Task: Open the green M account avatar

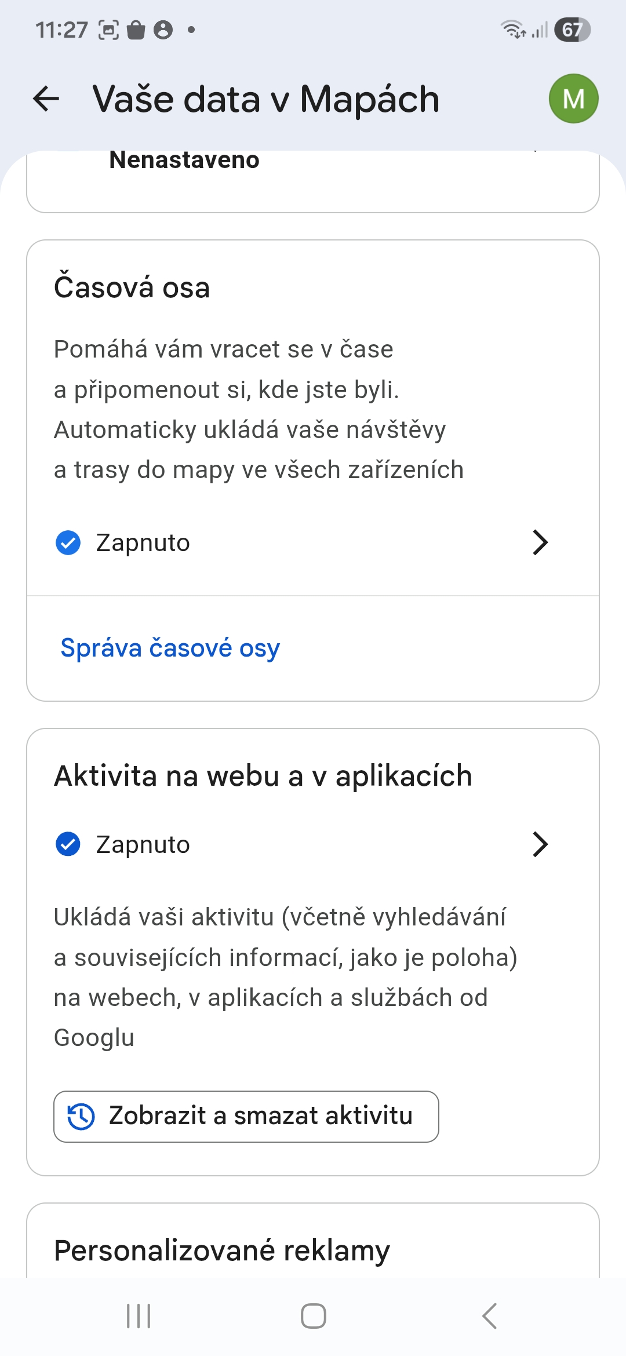Action: (573, 99)
